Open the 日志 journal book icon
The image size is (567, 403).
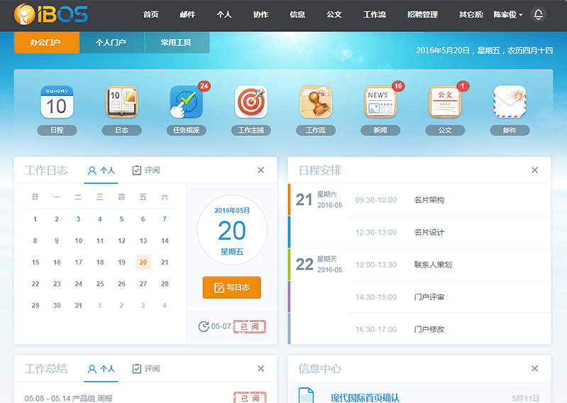pos(121,102)
